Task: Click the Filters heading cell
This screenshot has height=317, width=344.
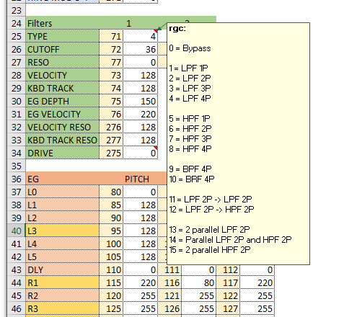Action: 62,24
